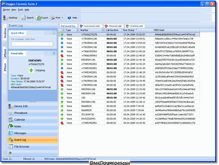219x165 pixels.
Task: Click the number 89035841186 at 12:28:12
Action: click(88, 102)
